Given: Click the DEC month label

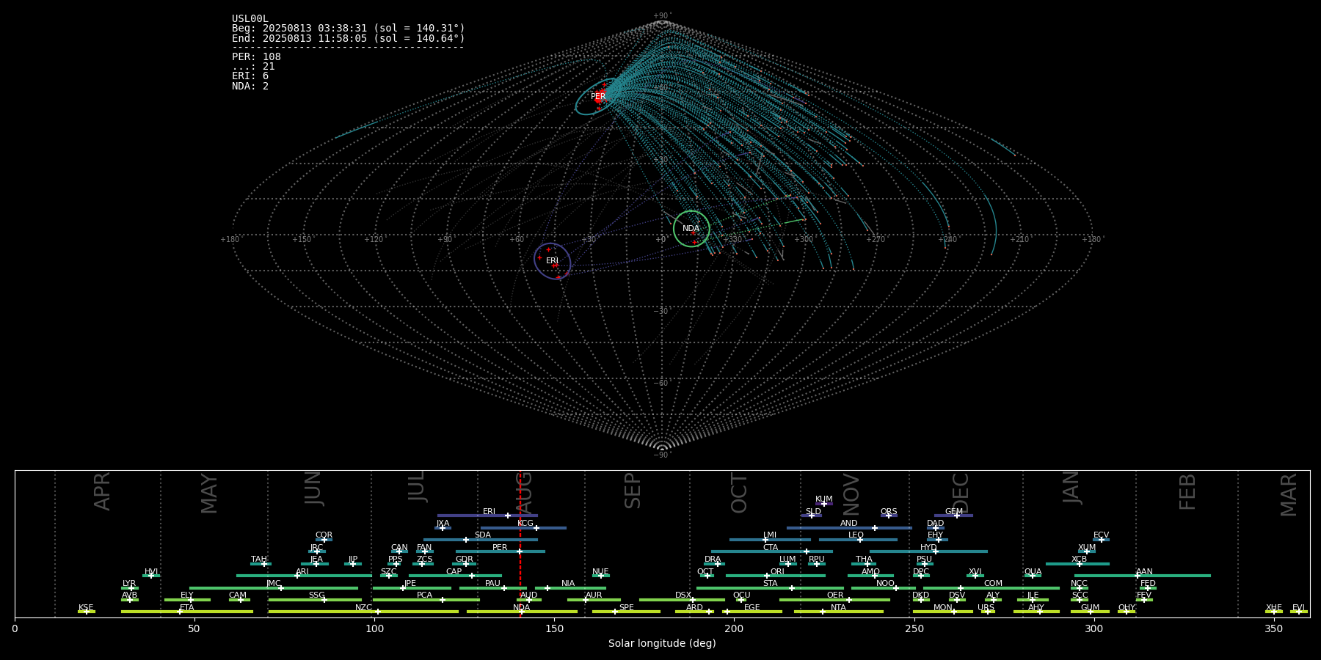Looking at the screenshot, I should [960, 493].
